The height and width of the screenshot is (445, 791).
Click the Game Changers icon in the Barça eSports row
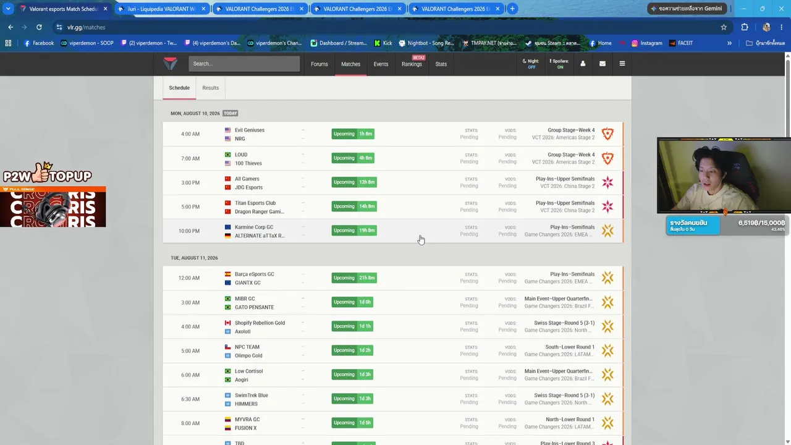click(607, 278)
